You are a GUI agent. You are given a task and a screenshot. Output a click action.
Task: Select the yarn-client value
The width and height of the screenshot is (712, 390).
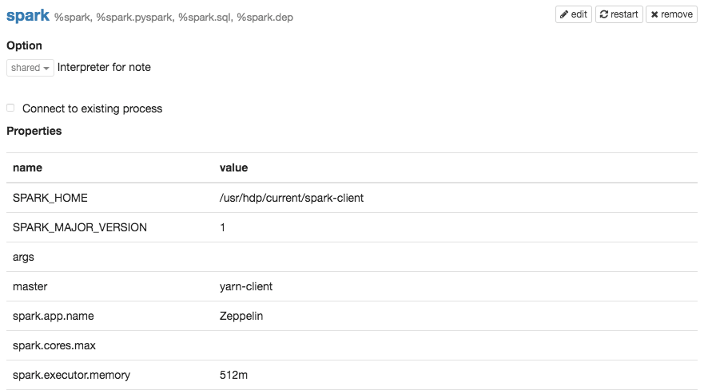[246, 287]
